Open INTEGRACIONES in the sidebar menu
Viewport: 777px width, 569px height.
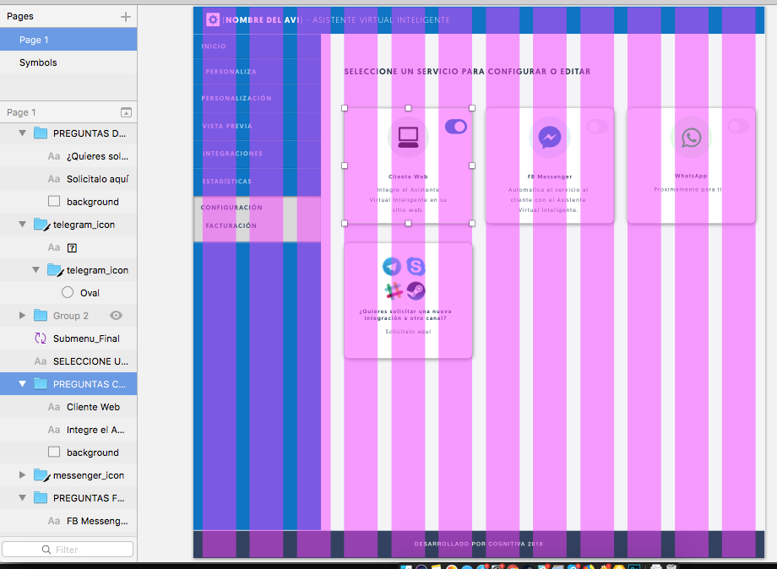(232, 154)
